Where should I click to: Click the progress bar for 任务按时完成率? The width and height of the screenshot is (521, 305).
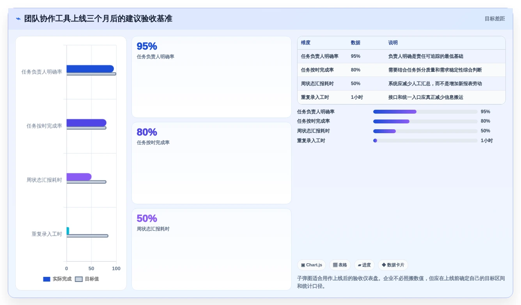(425, 121)
